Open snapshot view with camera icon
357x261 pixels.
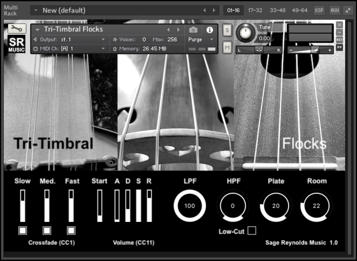193,30
